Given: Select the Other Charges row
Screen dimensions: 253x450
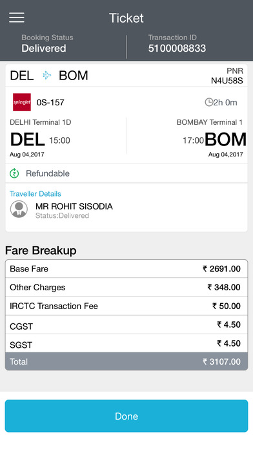Looking at the screenshot, I should coord(126,287).
